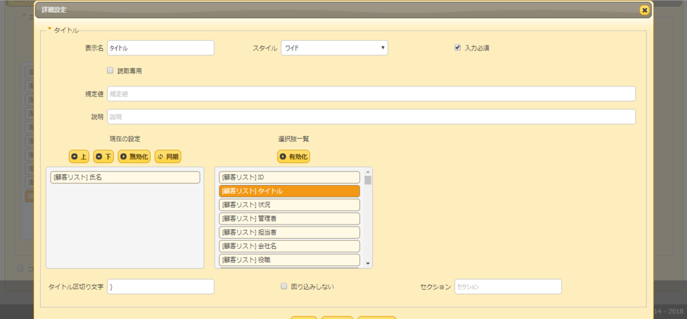This screenshot has height=319, width=687.
Task: Select [顧客リスト] タイトル in options list
Action: 289,191
